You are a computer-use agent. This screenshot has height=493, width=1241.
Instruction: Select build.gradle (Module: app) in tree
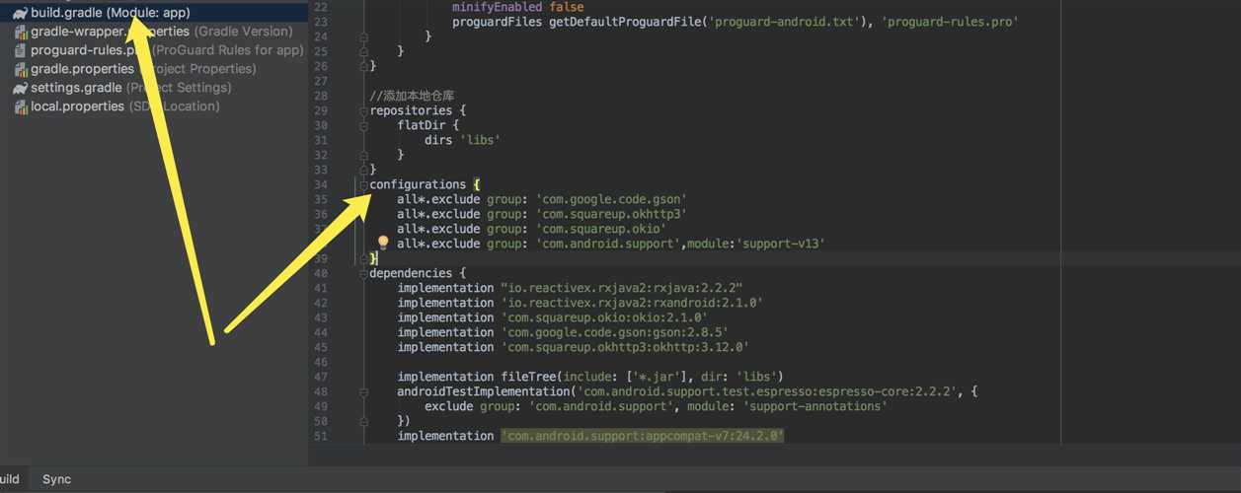[x=110, y=13]
